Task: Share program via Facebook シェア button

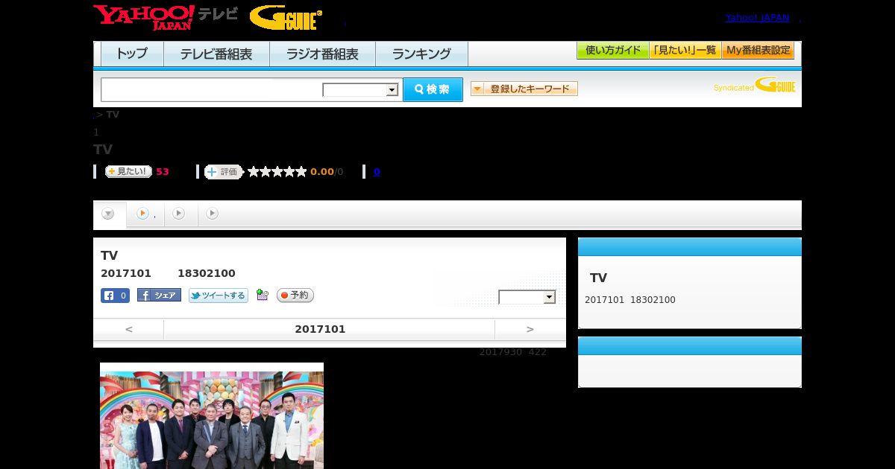Action: coord(159,296)
